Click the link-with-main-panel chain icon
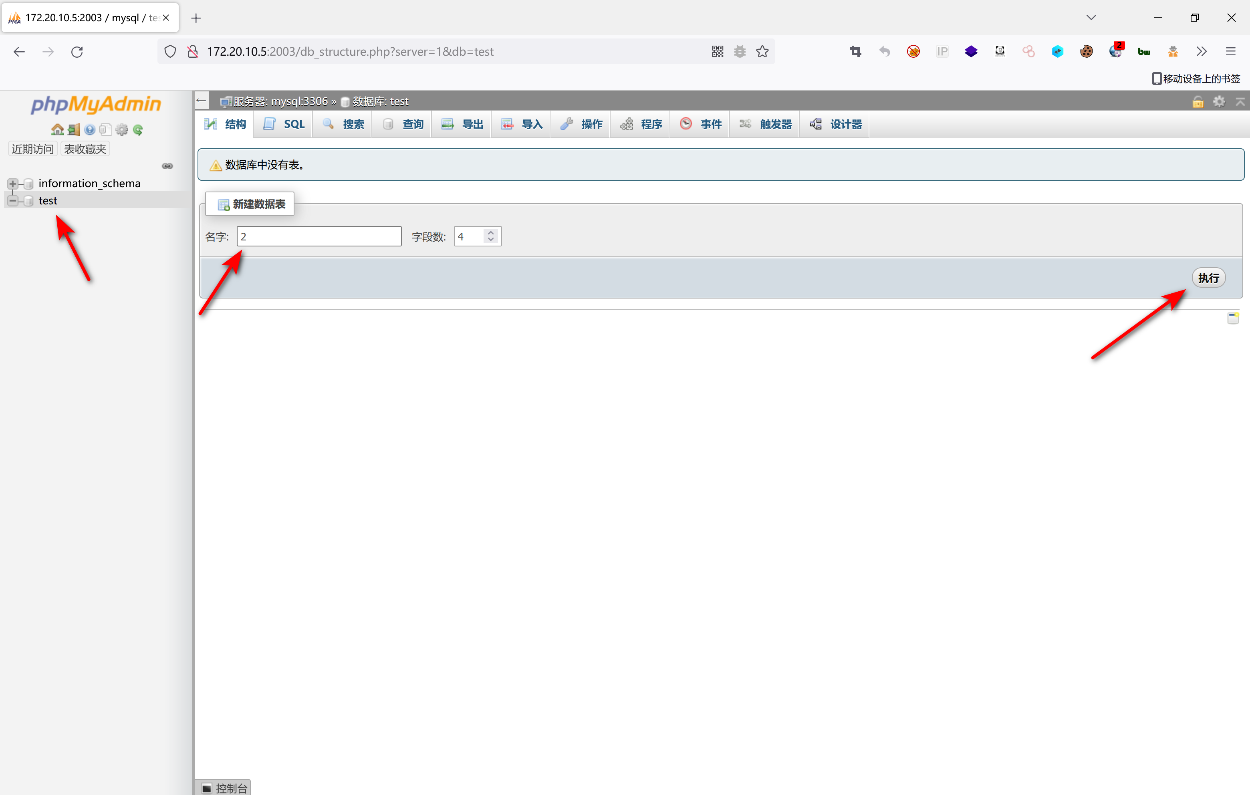This screenshot has height=795, width=1250. [x=167, y=165]
